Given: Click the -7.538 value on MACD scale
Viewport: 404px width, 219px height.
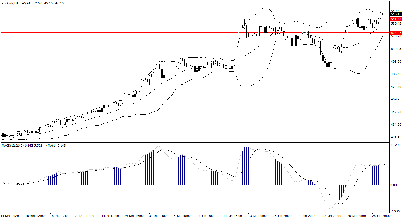Looking at the screenshot, I should coord(395,210).
